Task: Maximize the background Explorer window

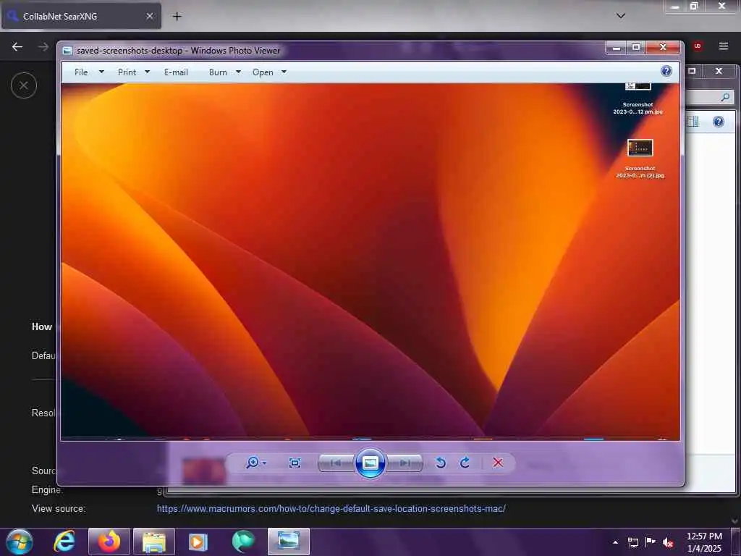Action: pos(693,71)
